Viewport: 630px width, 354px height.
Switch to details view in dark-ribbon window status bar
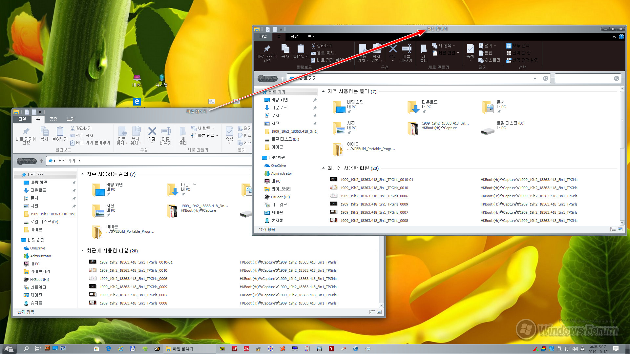613,229
